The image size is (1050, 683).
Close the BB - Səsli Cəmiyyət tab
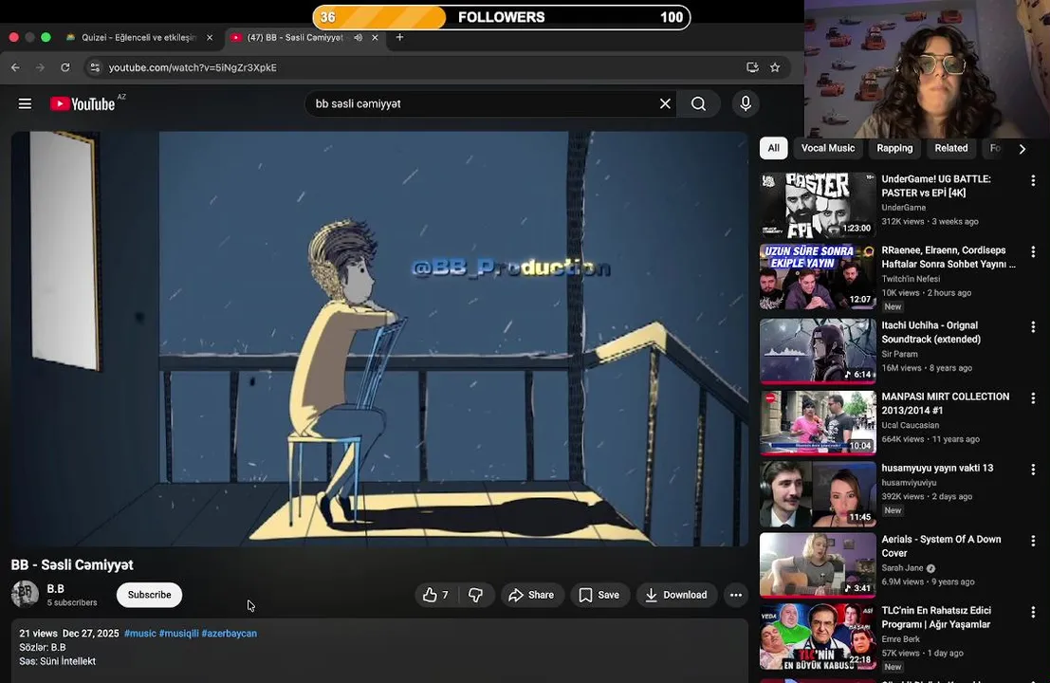pos(375,38)
